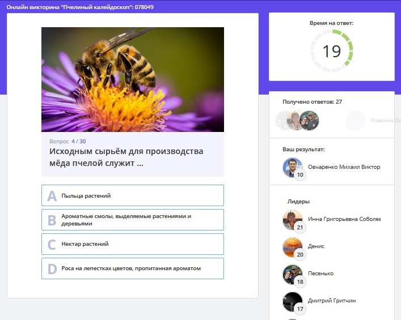The height and width of the screenshot is (320, 401).
Task: Choose answer B about aromatic resins
Action: (132, 220)
